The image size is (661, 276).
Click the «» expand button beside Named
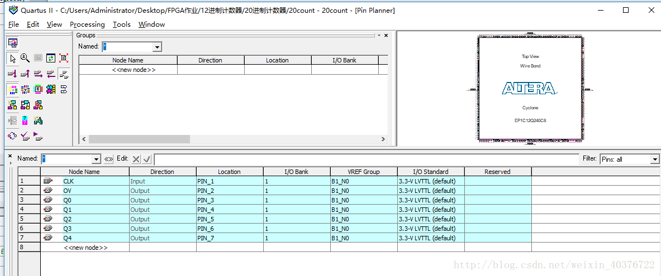tap(109, 159)
